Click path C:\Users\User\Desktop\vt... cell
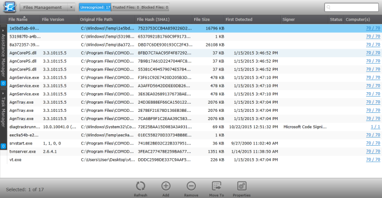This screenshot has width=382, height=198. coord(108,160)
